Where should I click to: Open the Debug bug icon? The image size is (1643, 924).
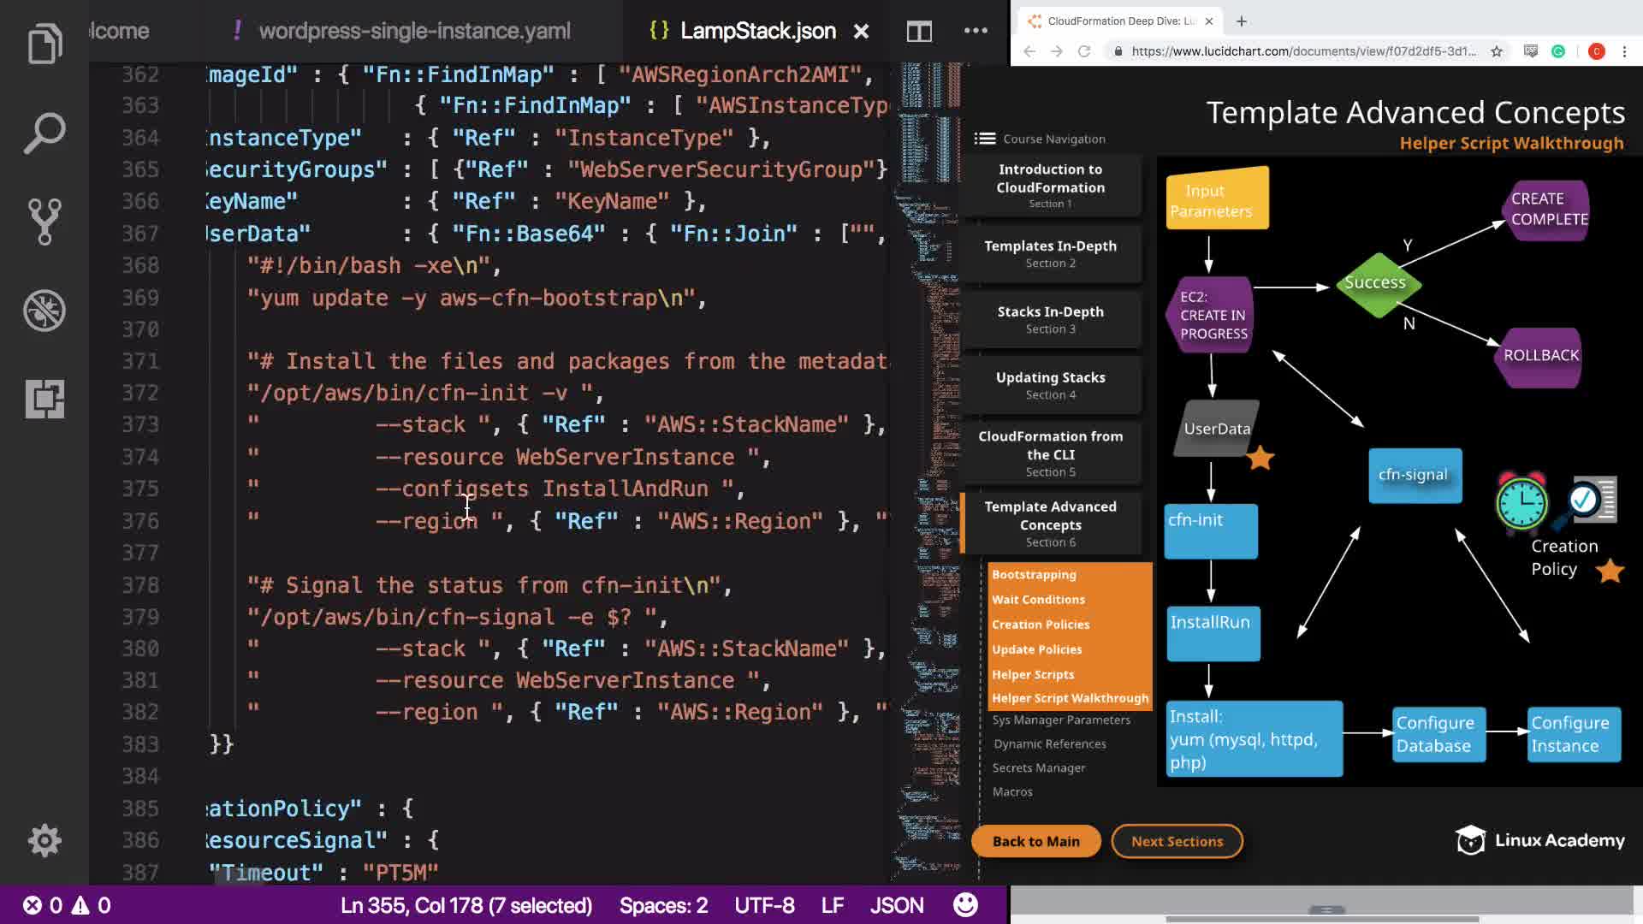(x=44, y=311)
